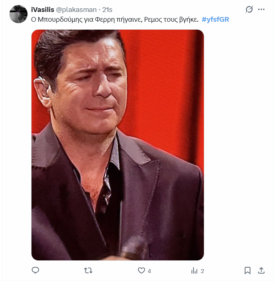This screenshot has height=281, width=277.
Task: Reply to the iVasilis post
Action: [x=35, y=271]
